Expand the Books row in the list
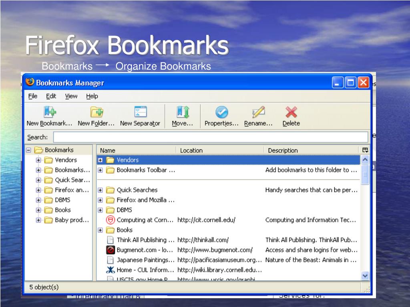The image size is (410, 307). tap(100, 230)
